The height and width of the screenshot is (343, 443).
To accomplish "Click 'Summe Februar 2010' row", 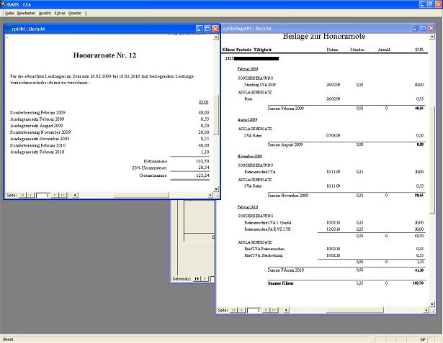I will 346,270.
